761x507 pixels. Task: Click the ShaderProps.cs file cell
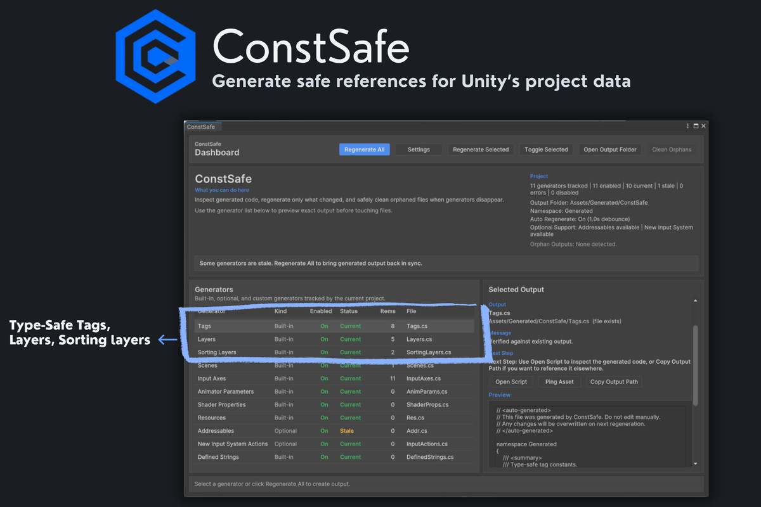(427, 404)
